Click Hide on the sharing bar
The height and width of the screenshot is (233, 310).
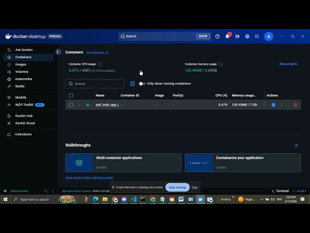pos(195,187)
